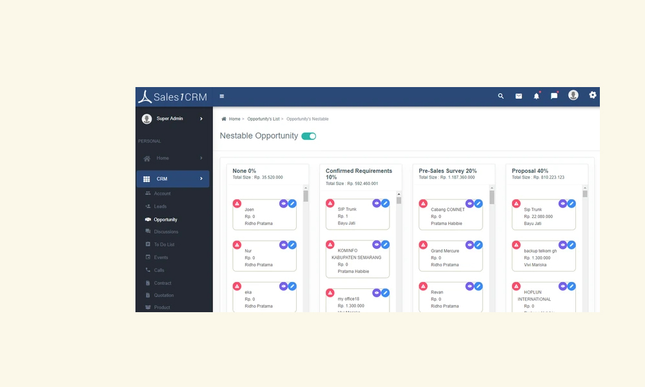Select Opportunity in the sidebar
Image resolution: width=645 pixels, height=387 pixels.
165,219
